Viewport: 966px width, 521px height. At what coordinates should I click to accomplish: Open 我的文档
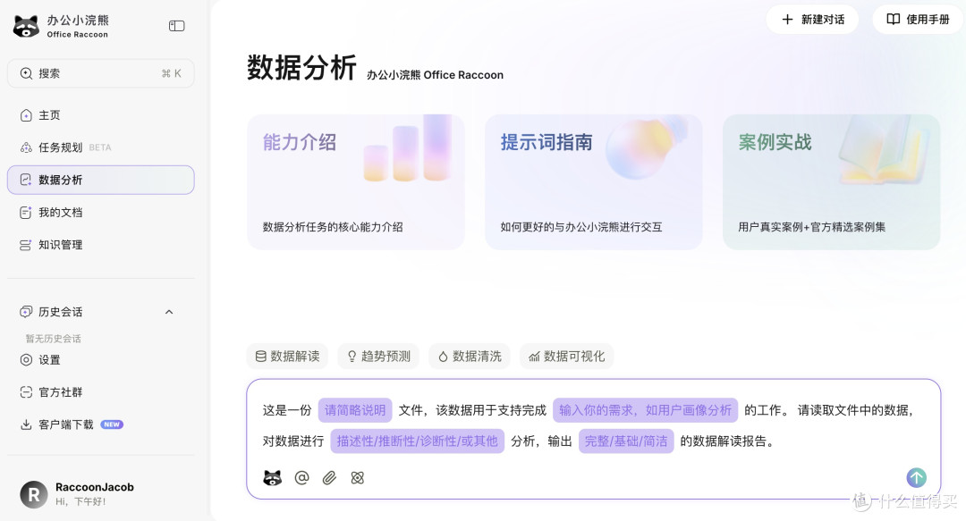point(101,213)
